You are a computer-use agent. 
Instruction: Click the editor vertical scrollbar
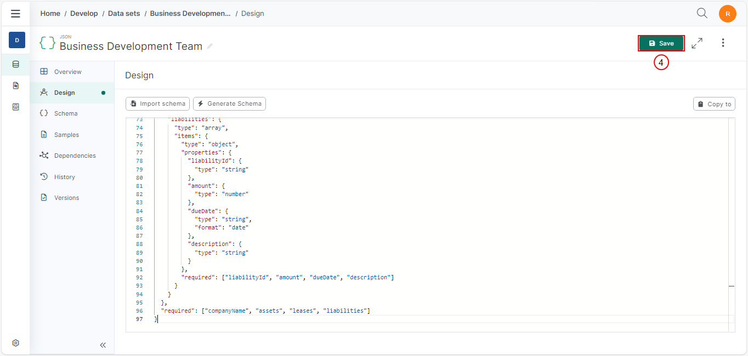click(732, 225)
